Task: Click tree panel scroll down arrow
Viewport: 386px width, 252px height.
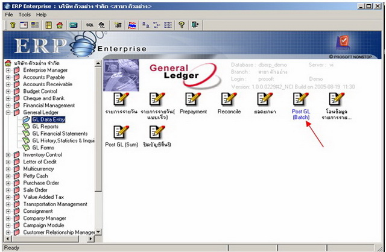Action: (98, 232)
